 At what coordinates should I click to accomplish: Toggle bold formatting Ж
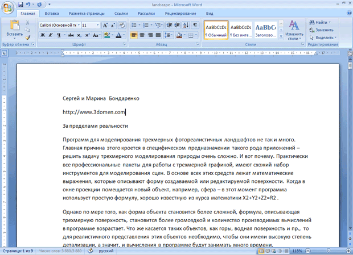[43, 35]
